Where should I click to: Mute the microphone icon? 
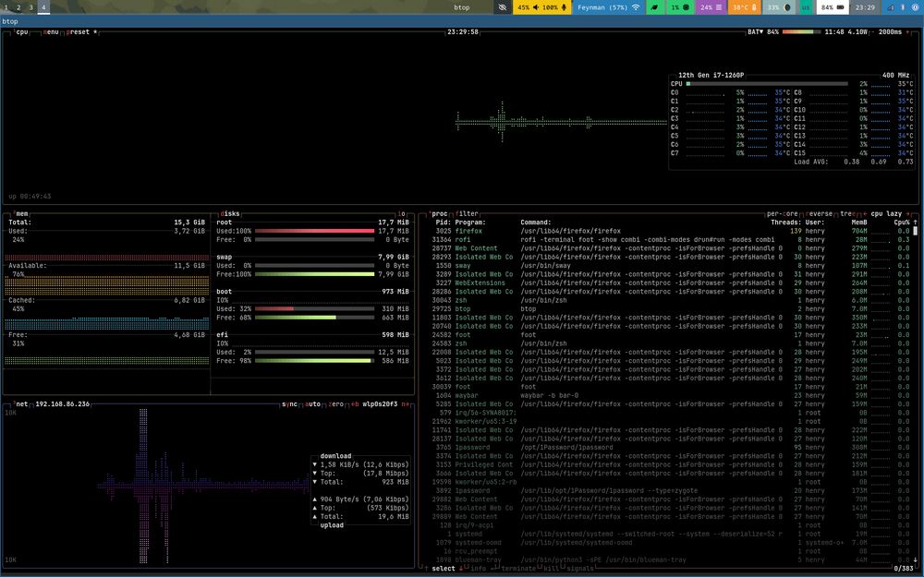pyautogui.click(x=564, y=7)
